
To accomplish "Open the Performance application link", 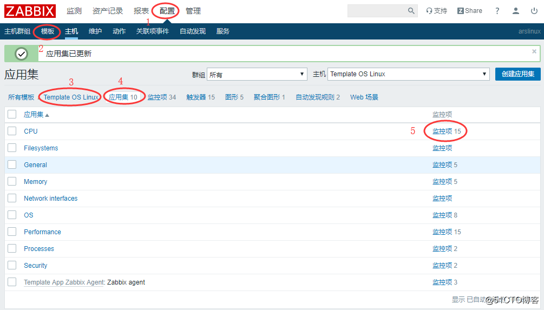I will click(x=42, y=232).
